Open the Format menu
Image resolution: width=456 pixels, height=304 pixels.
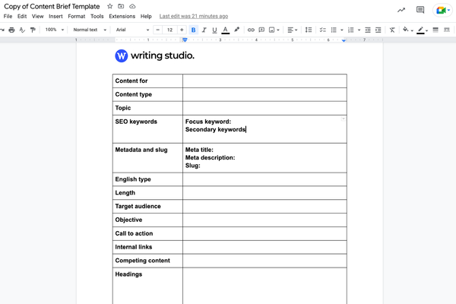click(x=77, y=16)
